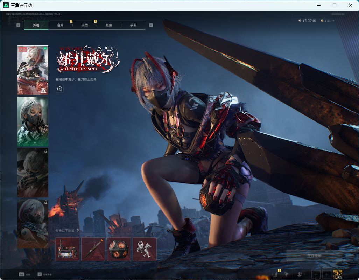The width and height of the screenshot is (359, 280).
Task: Open the 表情 tab
Action: tap(85, 25)
